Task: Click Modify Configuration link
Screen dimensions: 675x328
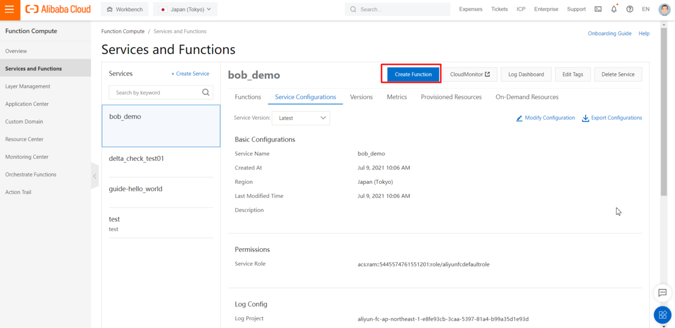Action: click(x=546, y=118)
